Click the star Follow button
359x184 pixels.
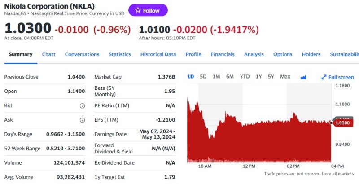pyautogui.click(x=148, y=10)
